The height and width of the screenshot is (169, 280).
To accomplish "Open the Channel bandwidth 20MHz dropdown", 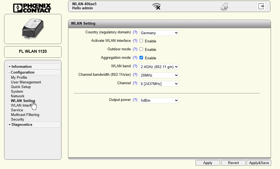I will pos(159,75).
